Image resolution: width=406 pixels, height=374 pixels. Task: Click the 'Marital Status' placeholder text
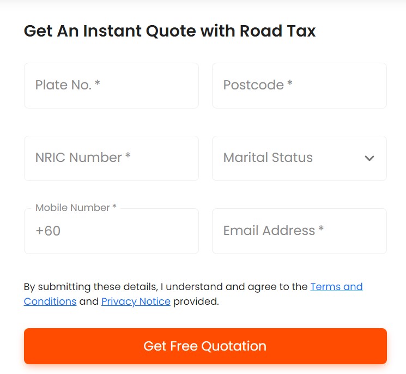(x=268, y=158)
